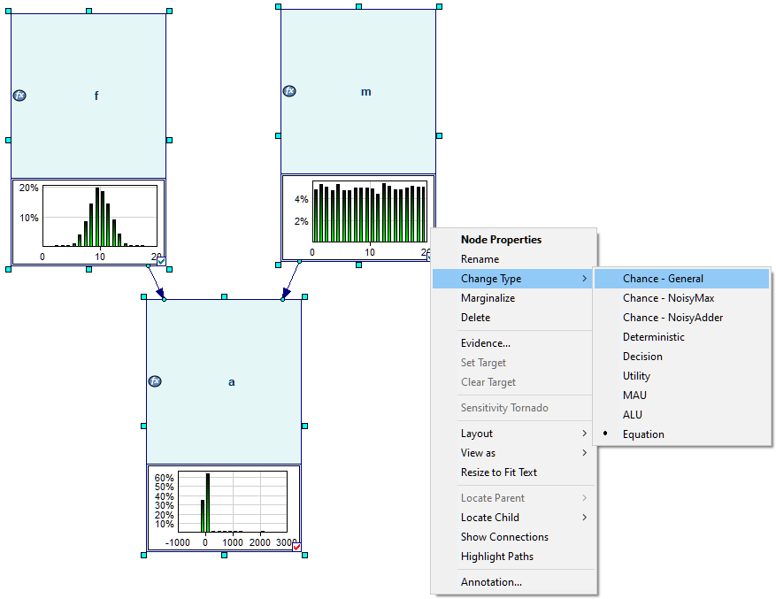Select node f by its label
776x599 pixels.
[96, 96]
